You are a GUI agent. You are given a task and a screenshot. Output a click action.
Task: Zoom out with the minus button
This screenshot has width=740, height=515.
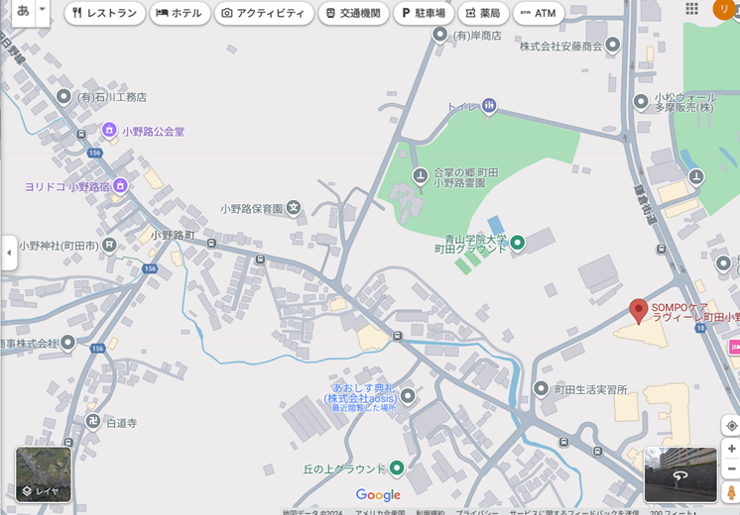pyautogui.click(x=731, y=468)
